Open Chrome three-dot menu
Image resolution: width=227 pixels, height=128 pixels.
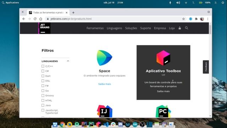point(208,19)
